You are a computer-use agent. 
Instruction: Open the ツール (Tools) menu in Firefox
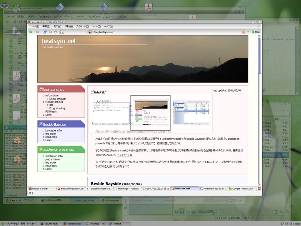(96, 26)
